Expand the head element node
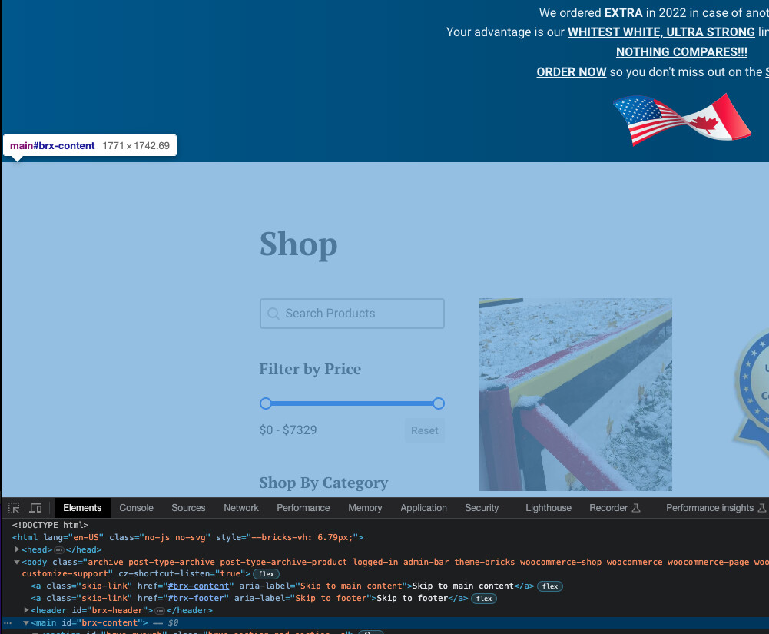769x634 pixels. coord(18,550)
